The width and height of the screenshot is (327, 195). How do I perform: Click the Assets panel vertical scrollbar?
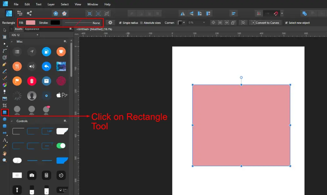point(71,60)
